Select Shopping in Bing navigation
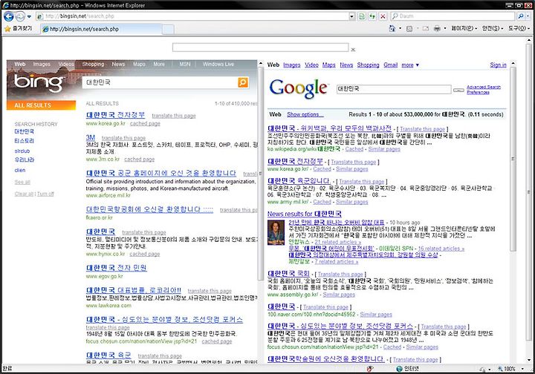This screenshot has width=535, height=374. click(93, 64)
